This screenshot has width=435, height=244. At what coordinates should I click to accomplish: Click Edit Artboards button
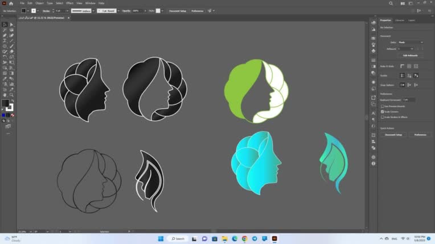click(x=411, y=56)
